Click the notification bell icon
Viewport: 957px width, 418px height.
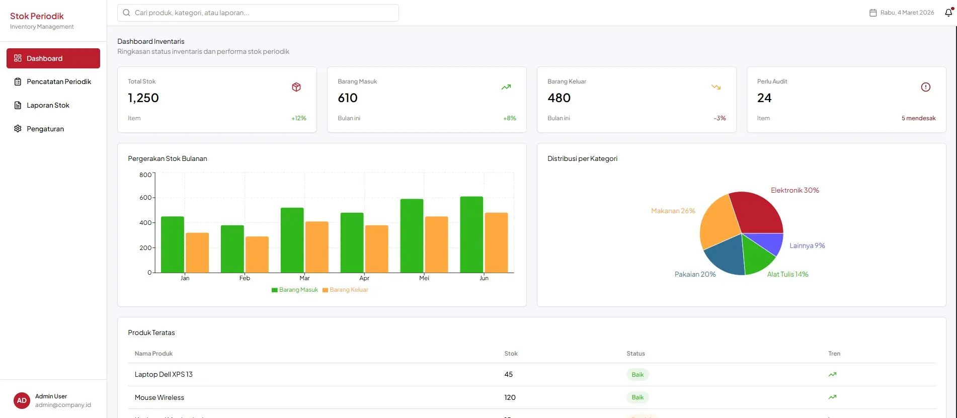pos(948,13)
